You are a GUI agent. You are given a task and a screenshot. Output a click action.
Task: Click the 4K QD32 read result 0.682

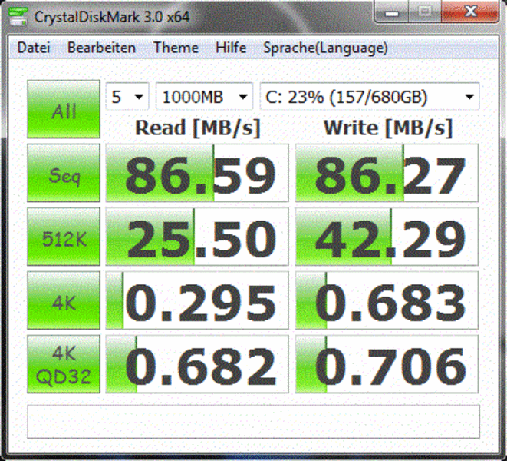(x=197, y=364)
